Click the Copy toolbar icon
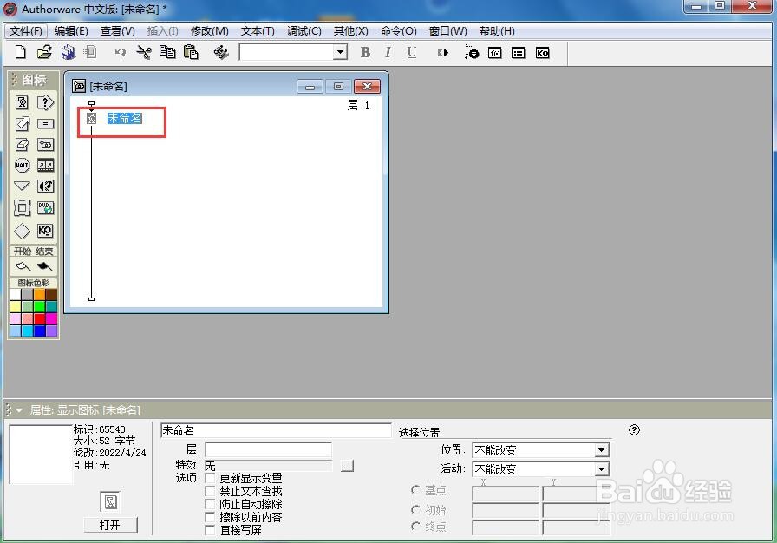Image resolution: width=777 pixels, height=543 pixels. click(167, 52)
